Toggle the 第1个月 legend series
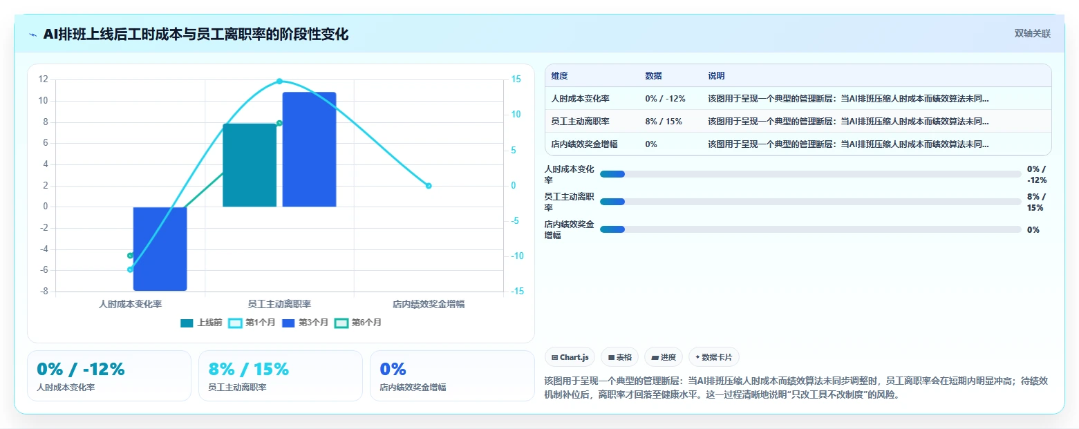The width and height of the screenshot is (1079, 429). 252,323
